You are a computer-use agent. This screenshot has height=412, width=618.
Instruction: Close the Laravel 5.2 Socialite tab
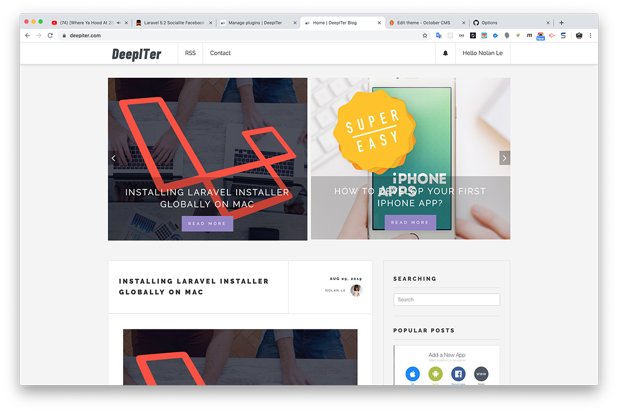[x=210, y=23]
